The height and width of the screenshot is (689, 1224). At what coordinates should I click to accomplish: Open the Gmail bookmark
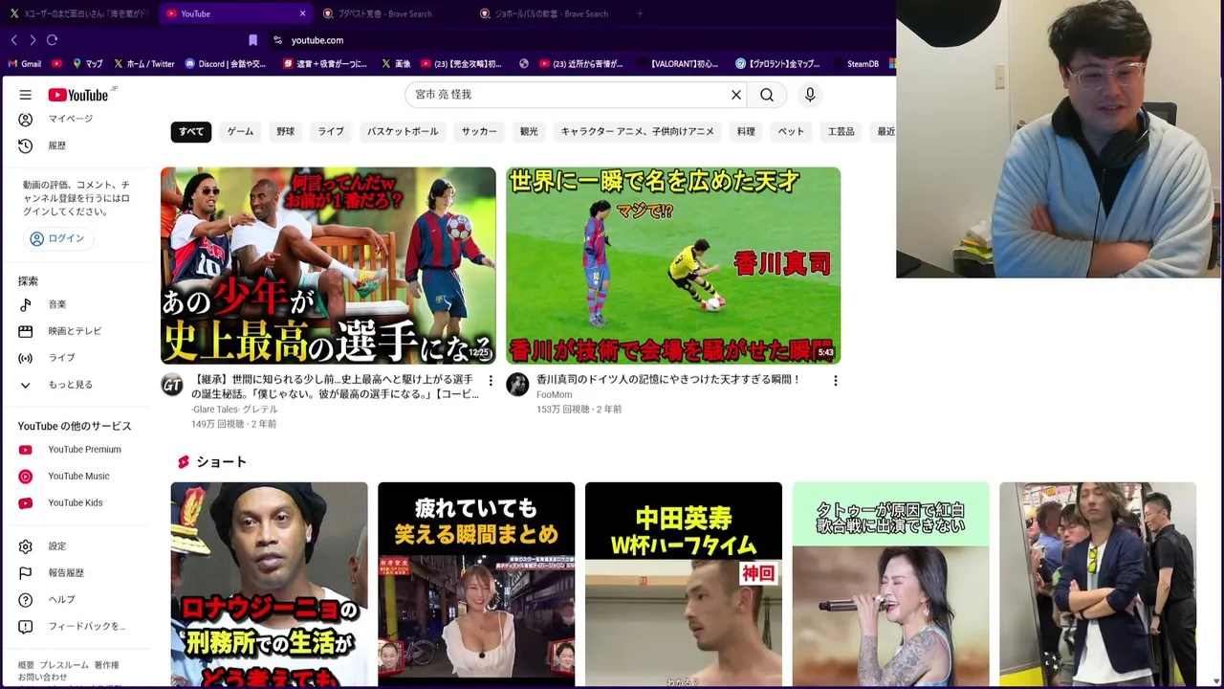25,64
